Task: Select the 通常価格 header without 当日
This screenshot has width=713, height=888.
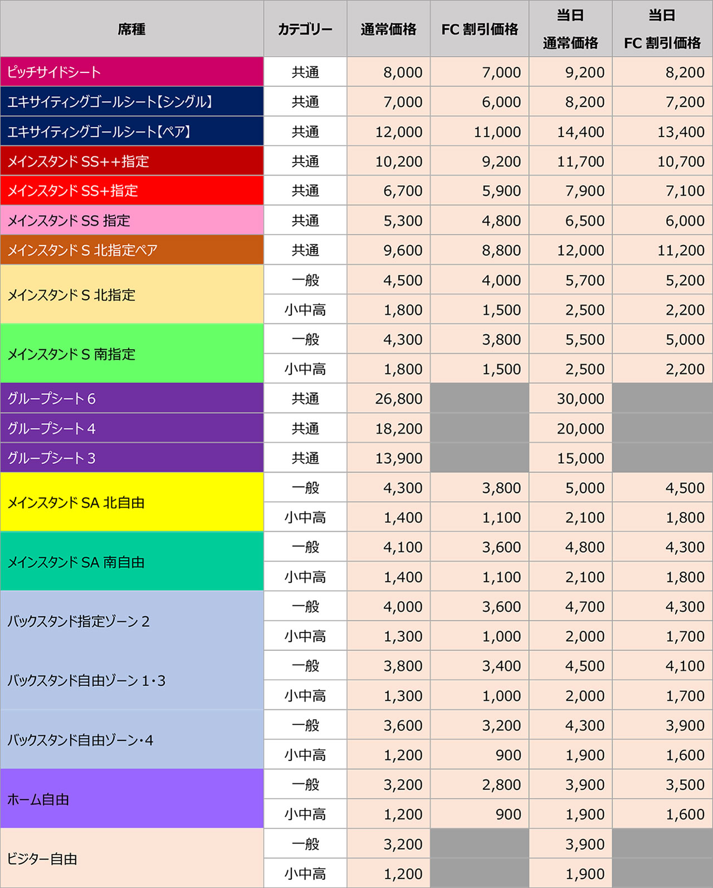Action: click(388, 29)
